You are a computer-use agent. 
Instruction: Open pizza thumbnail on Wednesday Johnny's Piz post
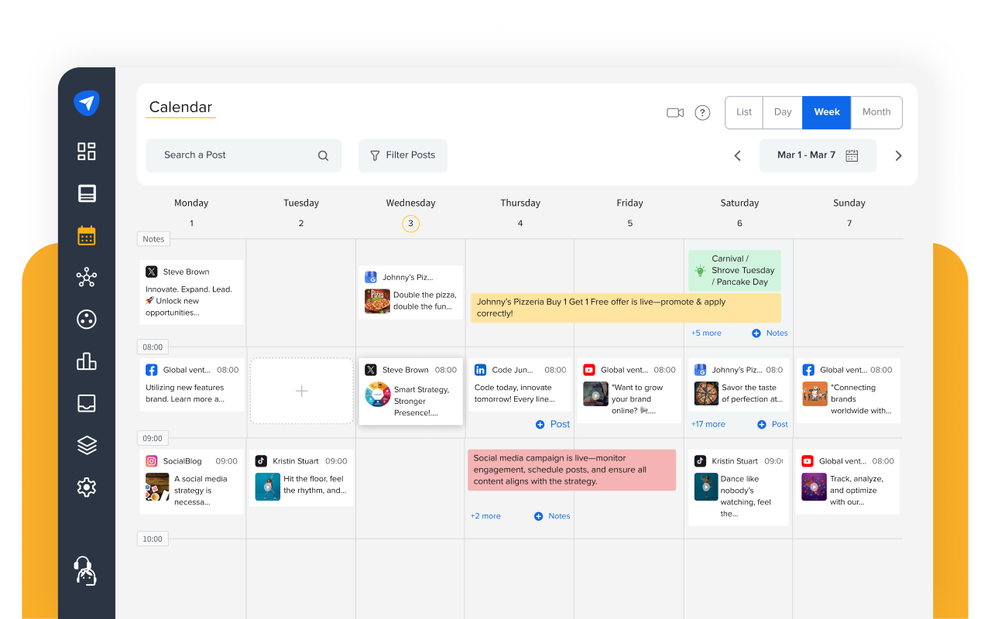(377, 301)
